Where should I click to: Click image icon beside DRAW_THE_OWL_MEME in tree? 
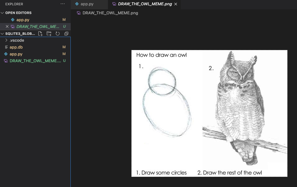pyautogui.click(x=6, y=61)
